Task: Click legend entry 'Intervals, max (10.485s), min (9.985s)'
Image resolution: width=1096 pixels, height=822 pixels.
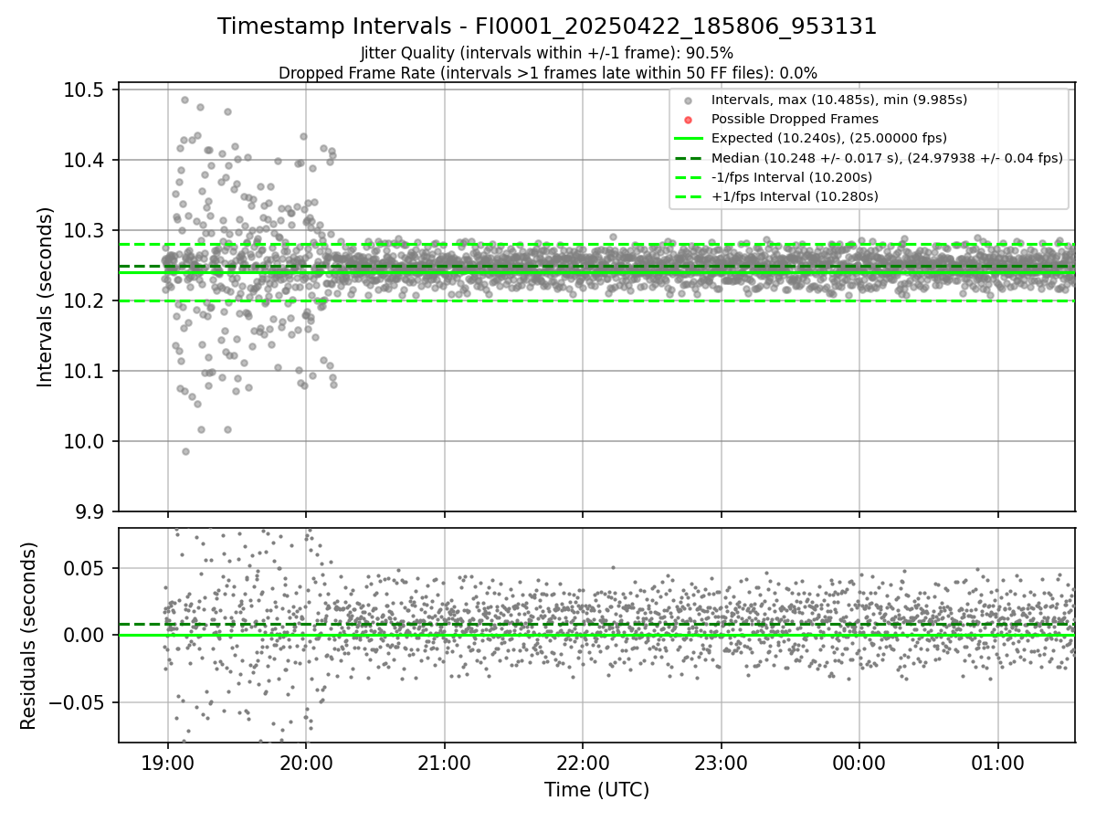Action: click(839, 100)
